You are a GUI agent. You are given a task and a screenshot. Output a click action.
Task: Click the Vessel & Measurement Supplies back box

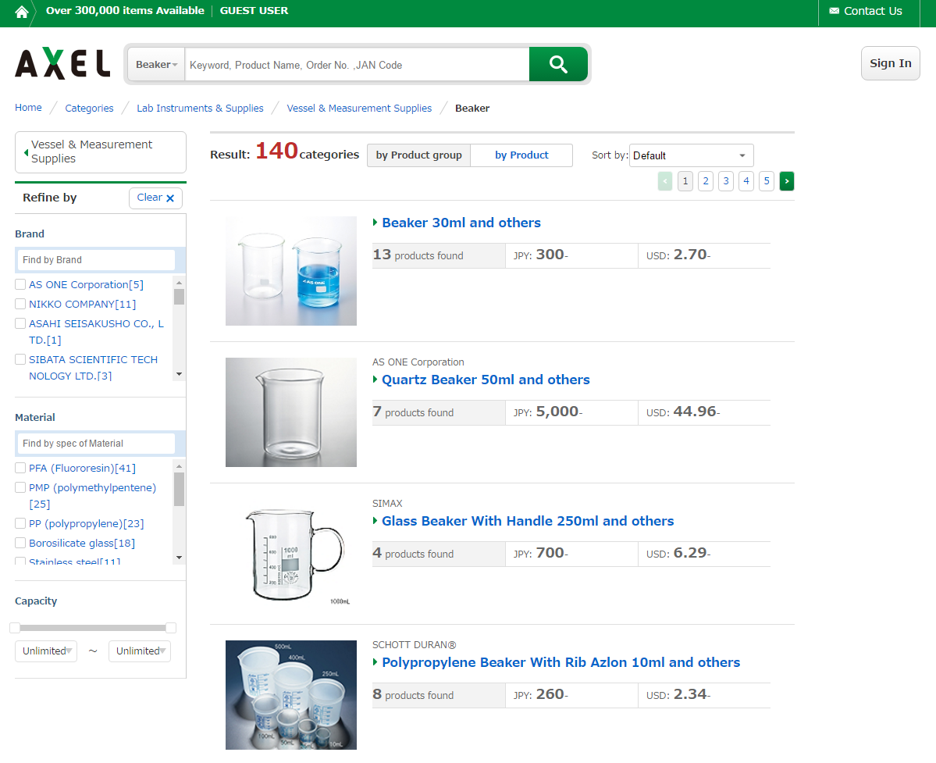pyautogui.click(x=100, y=152)
